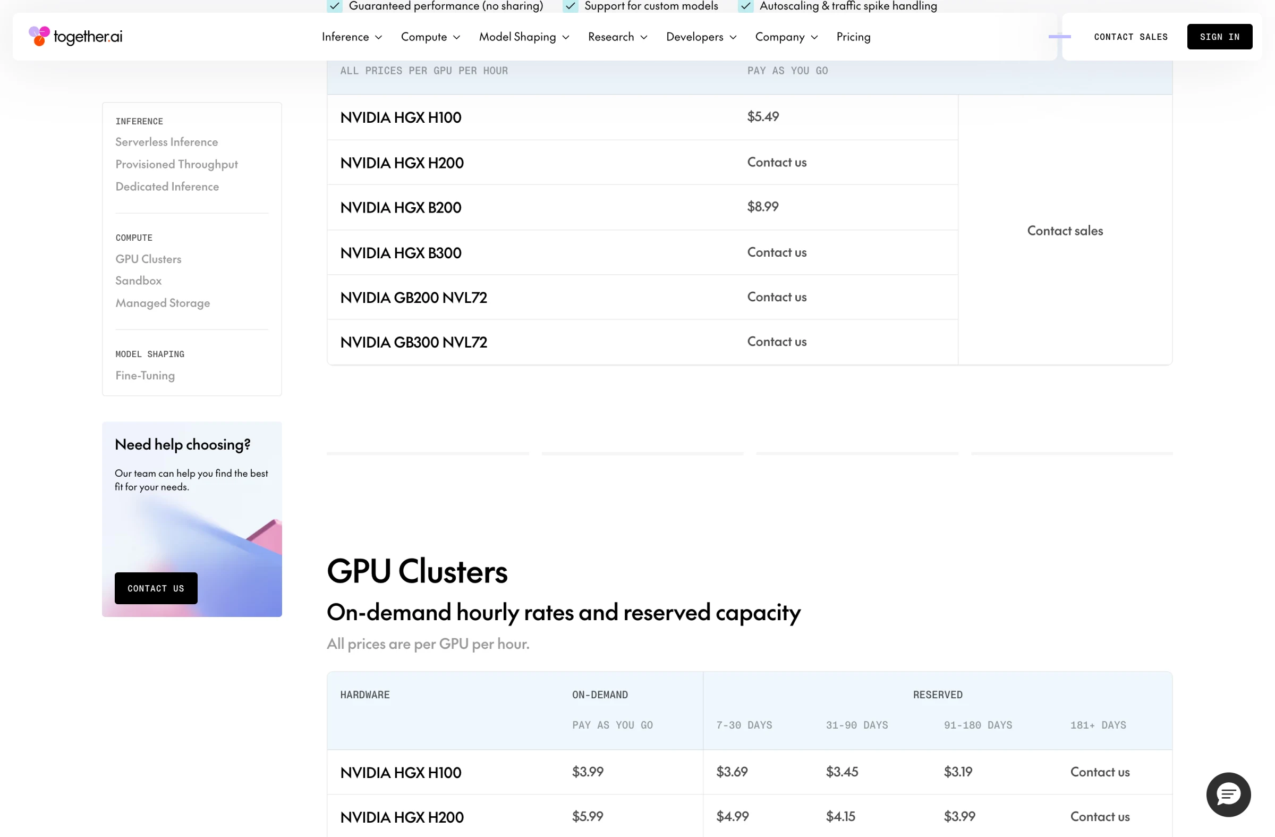The height and width of the screenshot is (837, 1275).
Task: Click the Contact Sales header link
Action: (1130, 37)
